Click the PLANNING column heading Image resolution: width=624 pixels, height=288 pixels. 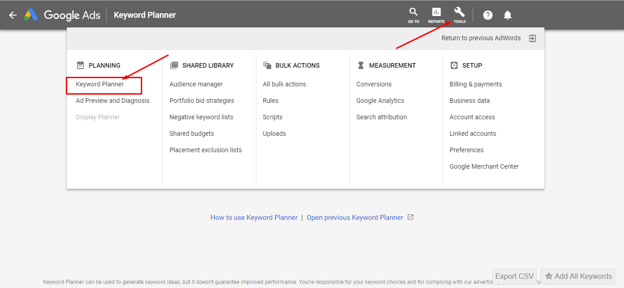point(104,65)
